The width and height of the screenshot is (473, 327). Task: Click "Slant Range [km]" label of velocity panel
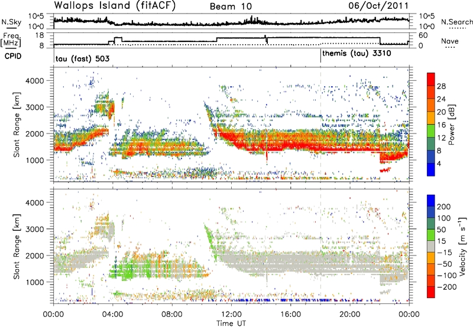click(17, 246)
